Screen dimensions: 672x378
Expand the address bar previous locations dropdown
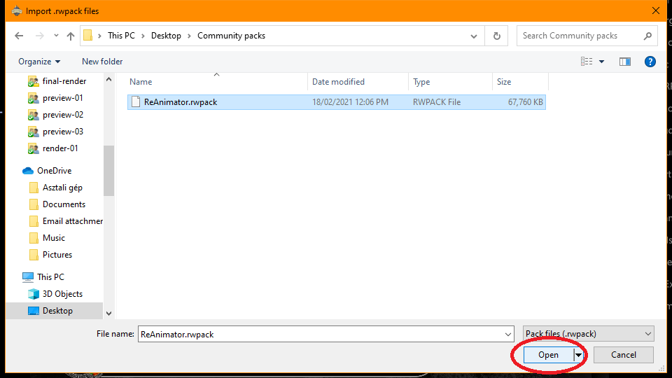pyautogui.click(x=474, y=36)
